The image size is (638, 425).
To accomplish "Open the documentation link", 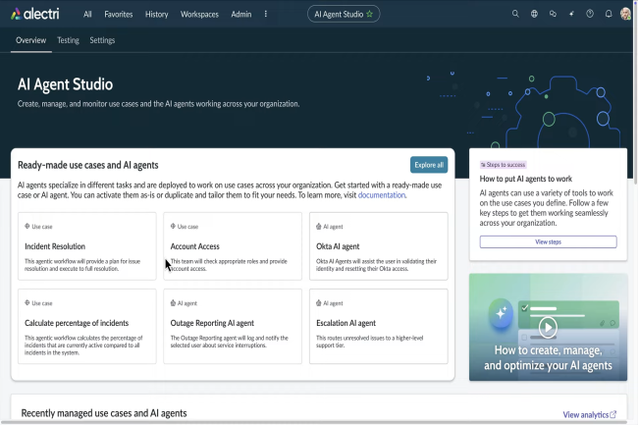I will click(382, 195).
